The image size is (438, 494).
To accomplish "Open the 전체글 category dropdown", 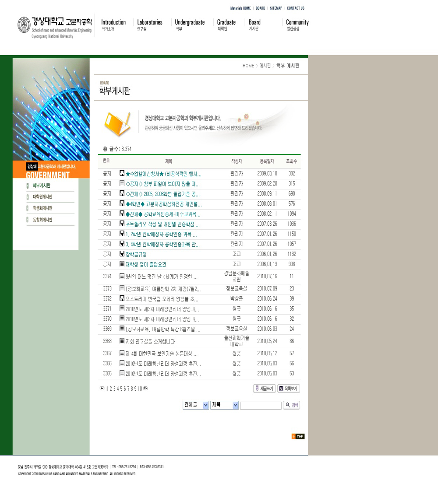I will click(196, 405).
